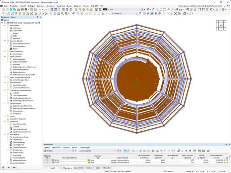Open the Berechnen menu
This screenshot has width=231, height=173.
click(51, 6)
